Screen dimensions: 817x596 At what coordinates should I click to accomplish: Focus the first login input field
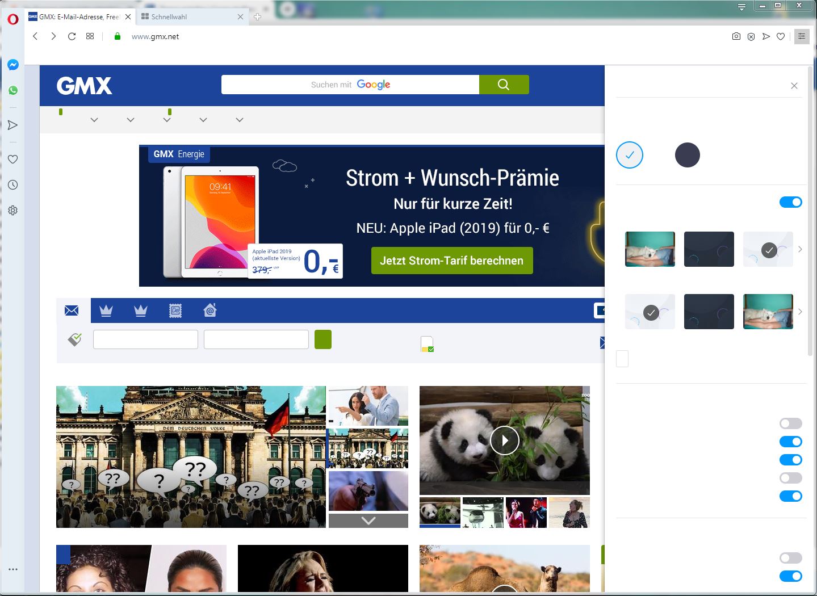tap(145, 339)
